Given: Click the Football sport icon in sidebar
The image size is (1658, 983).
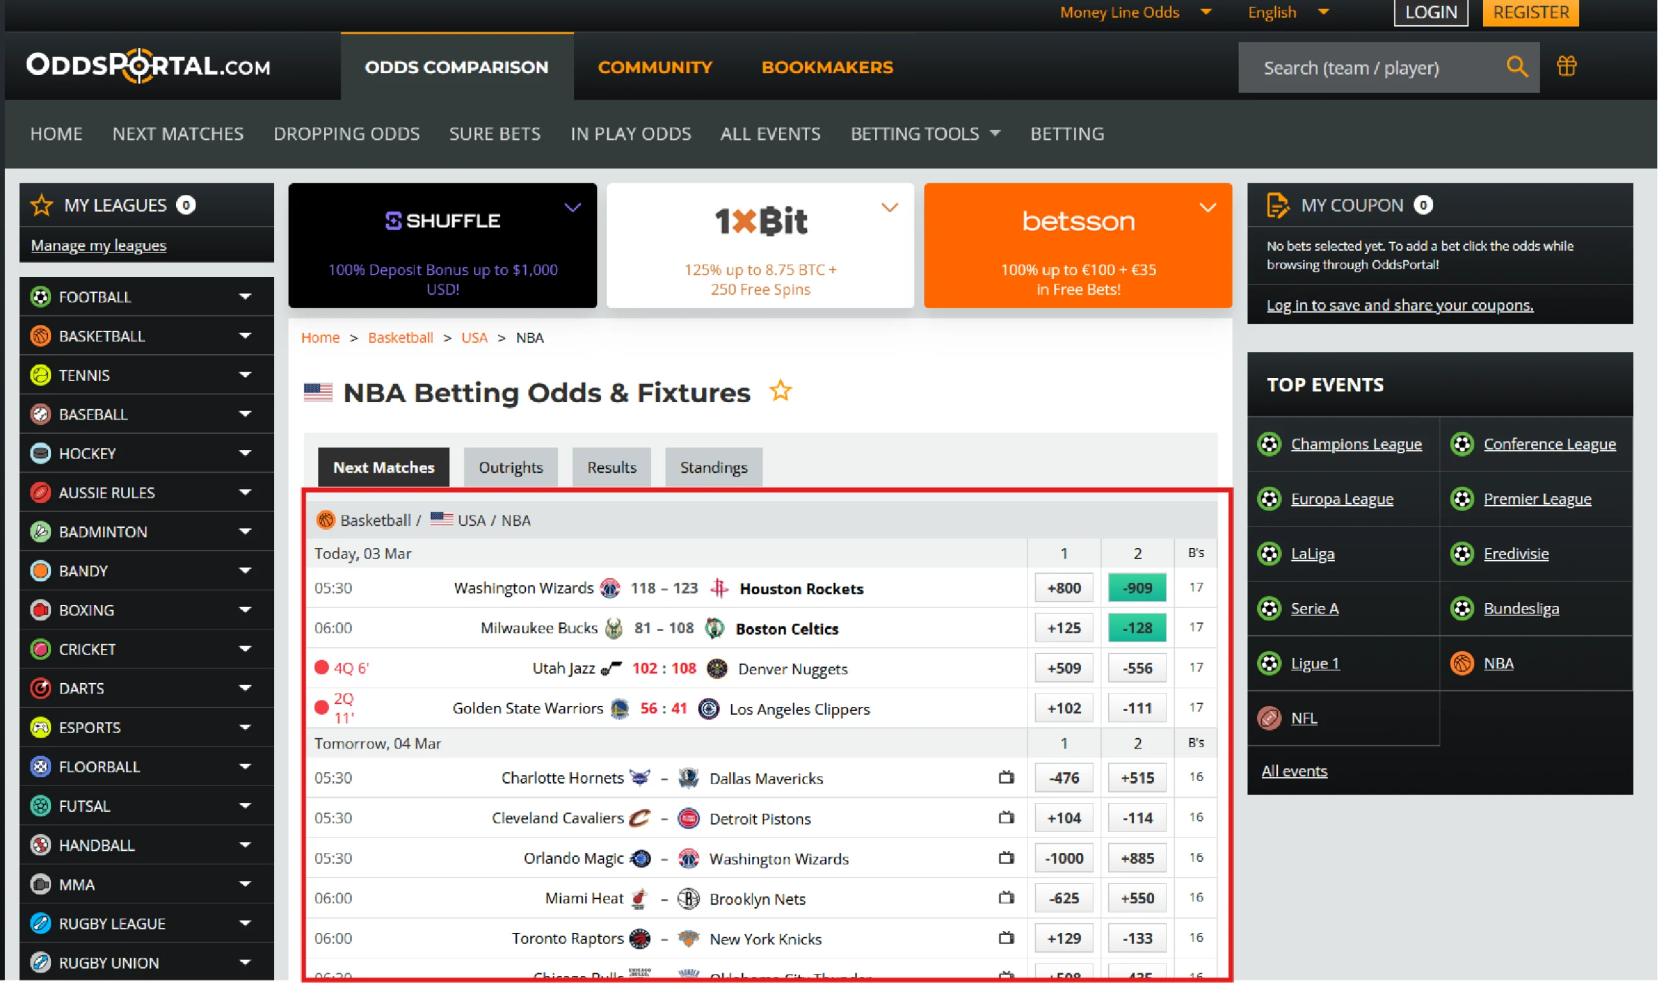Looking at the screenshot, I should click(x=40, y=297).
